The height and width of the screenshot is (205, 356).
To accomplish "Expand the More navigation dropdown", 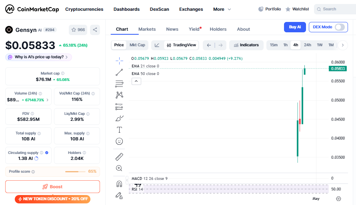I will coord(222,9).
